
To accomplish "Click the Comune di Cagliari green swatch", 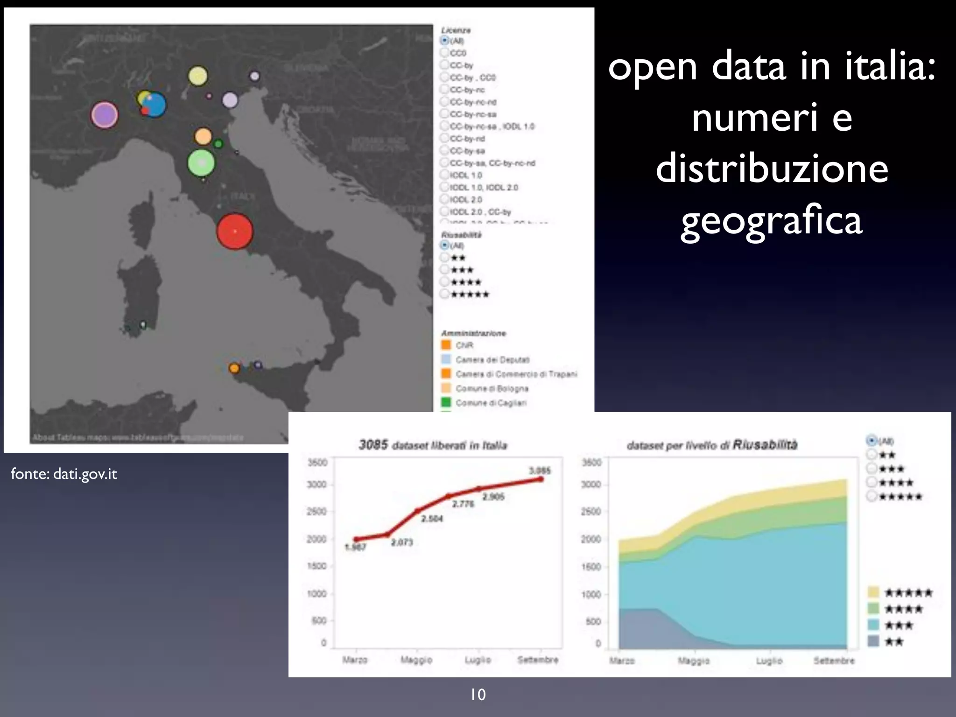I will pyautogui.click(x=446, y=402).
